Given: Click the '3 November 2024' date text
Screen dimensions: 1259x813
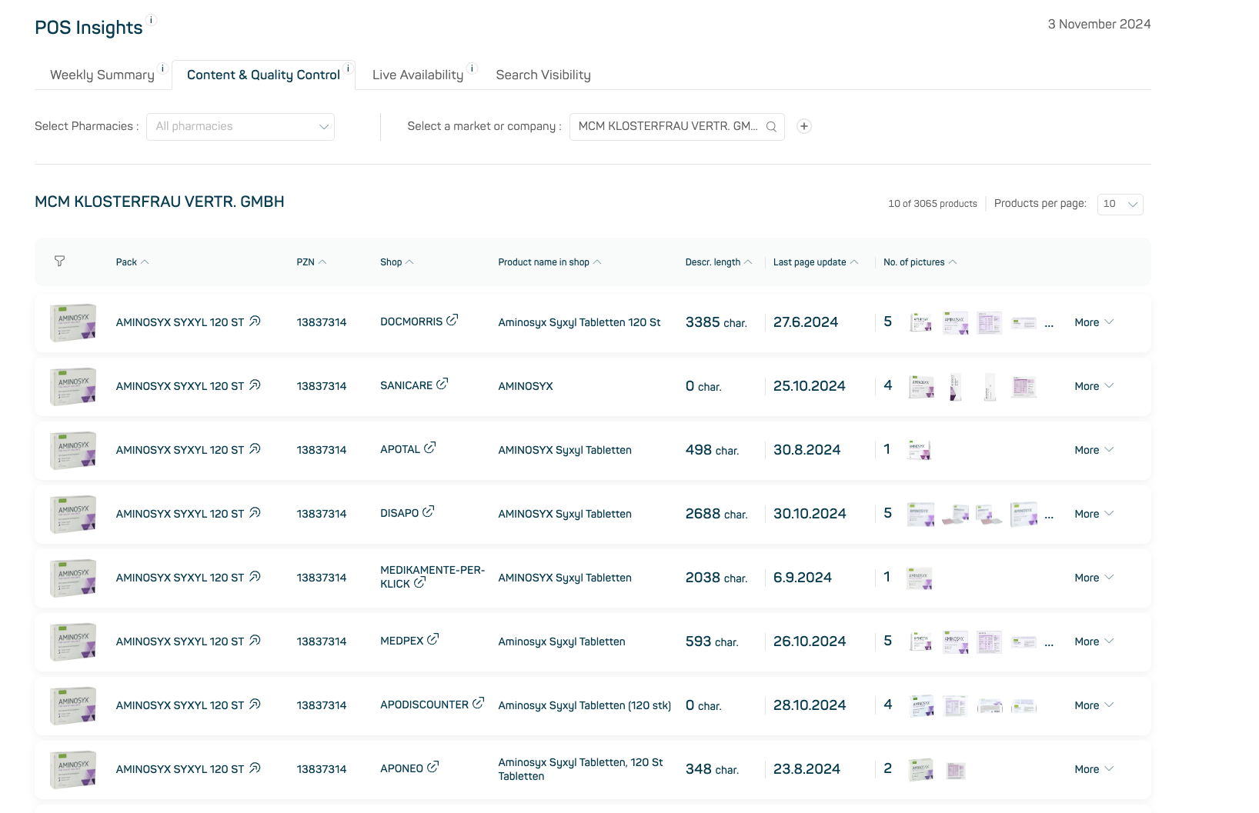Looking at the screenshot, I should pos(1099,24).
